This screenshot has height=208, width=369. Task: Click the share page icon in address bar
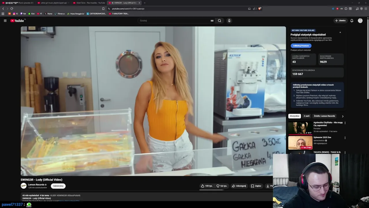[254, 9]
